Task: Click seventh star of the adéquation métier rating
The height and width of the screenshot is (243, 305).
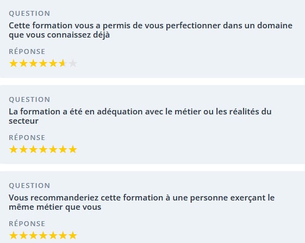Action: point(73,149)
